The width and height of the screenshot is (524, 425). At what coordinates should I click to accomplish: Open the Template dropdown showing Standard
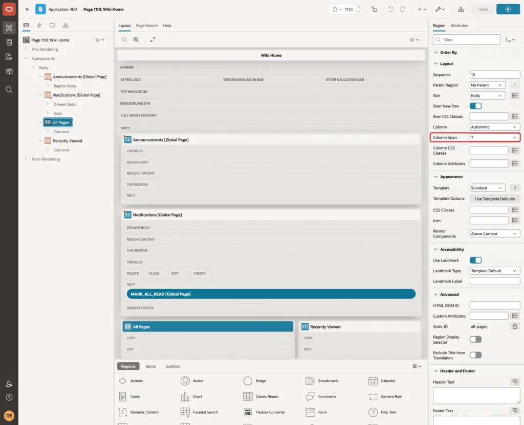tap(487, 188)
